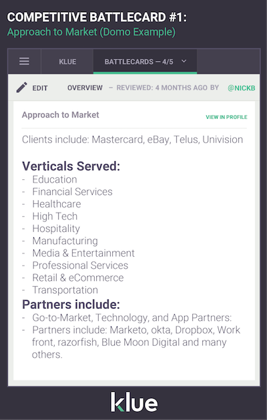Image resolution: width=267 pixels, height=420 pixels.
Task: Select the Retail & eCommerce list item
Action: tap(78, 278)
